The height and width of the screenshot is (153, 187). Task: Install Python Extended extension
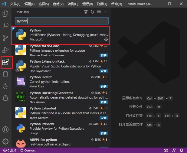[x=103, y=118]
